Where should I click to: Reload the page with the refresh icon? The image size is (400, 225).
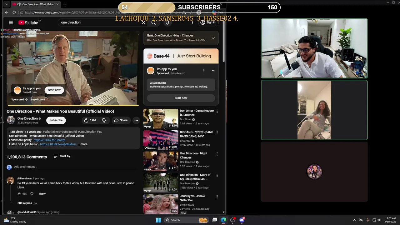point(14,12)
